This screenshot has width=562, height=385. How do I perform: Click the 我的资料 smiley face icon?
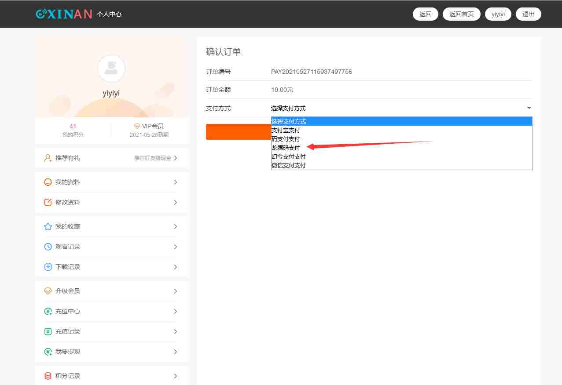(x=48, y=182)
